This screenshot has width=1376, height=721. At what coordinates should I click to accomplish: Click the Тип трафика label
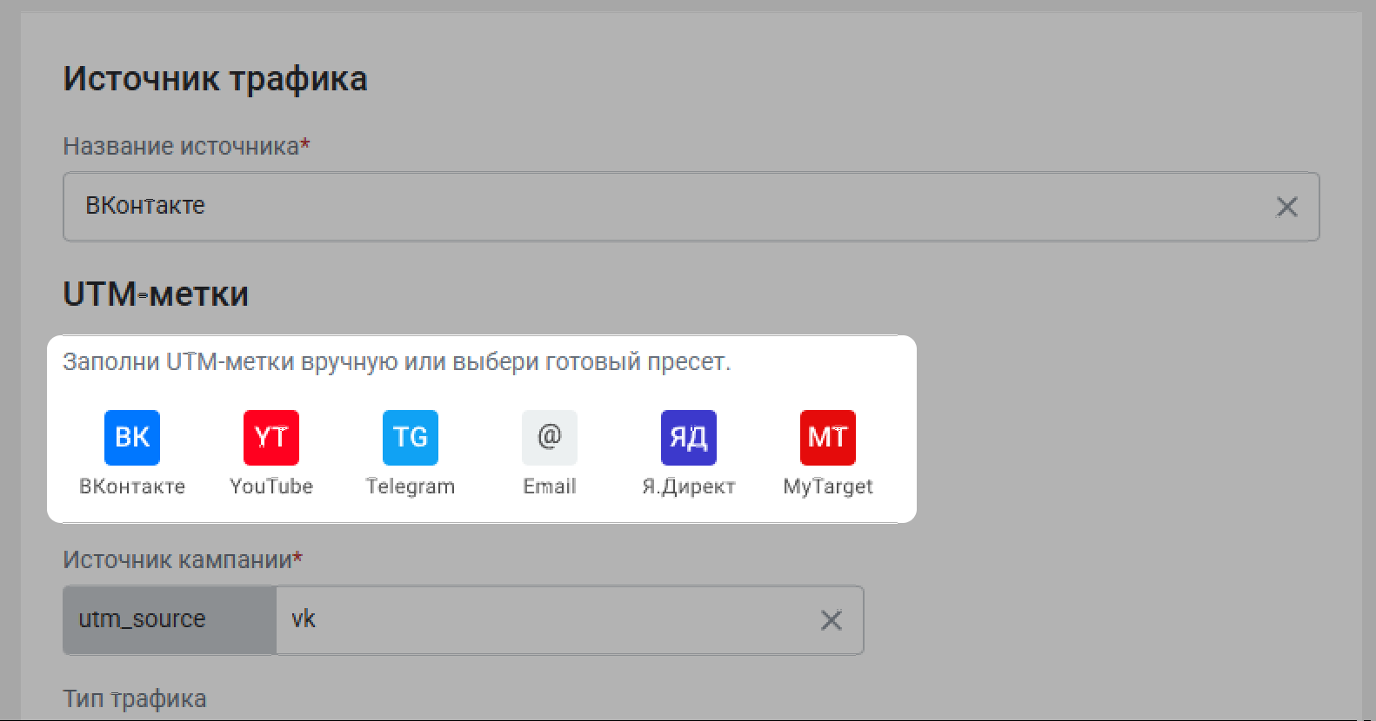point(135,698)
